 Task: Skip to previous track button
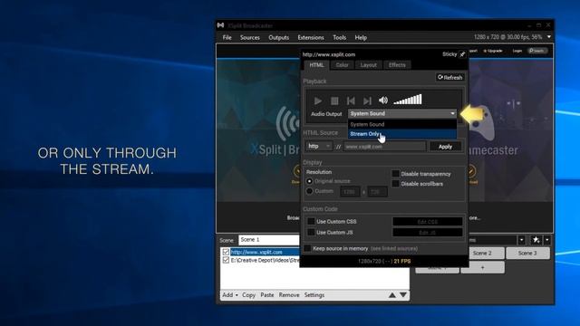coord(351,101)
